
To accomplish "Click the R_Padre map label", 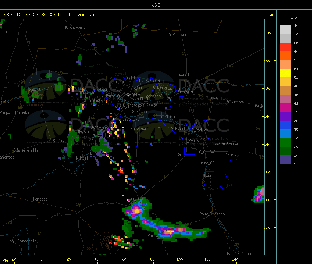I will pos(199,130).
